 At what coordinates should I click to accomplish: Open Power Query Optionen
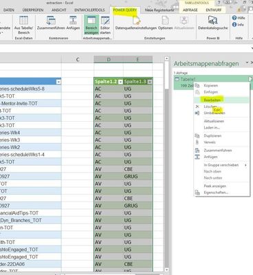pyautogui.click(x=165, y=23)
